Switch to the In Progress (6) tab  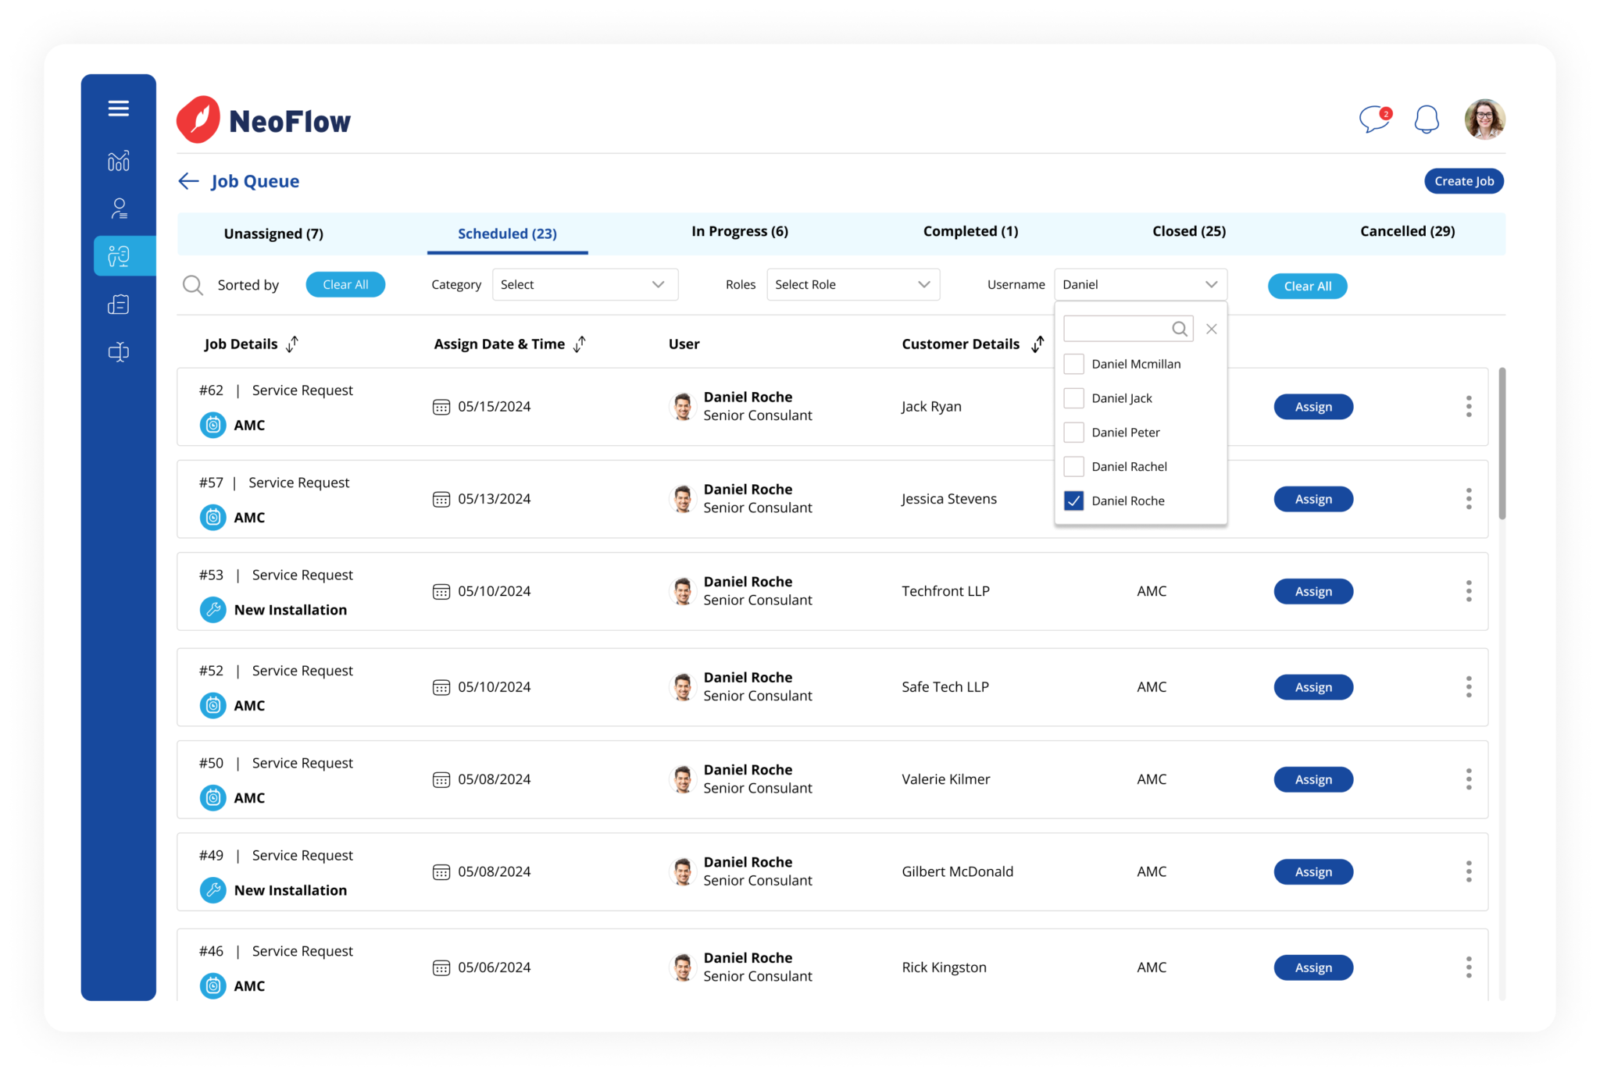tap(739, 231)
